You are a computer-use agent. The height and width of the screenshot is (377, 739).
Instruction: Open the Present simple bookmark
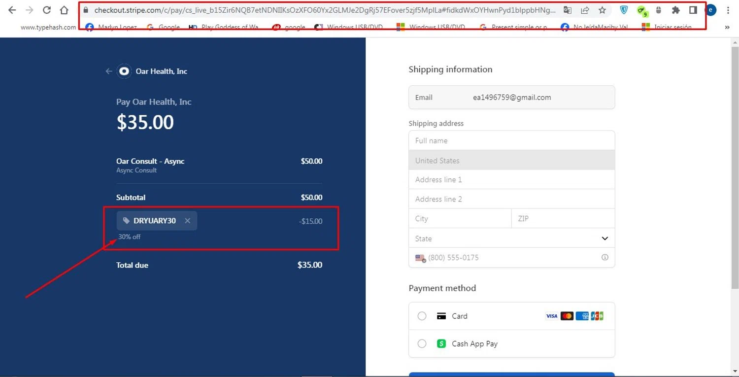click(x=513, y=28)
